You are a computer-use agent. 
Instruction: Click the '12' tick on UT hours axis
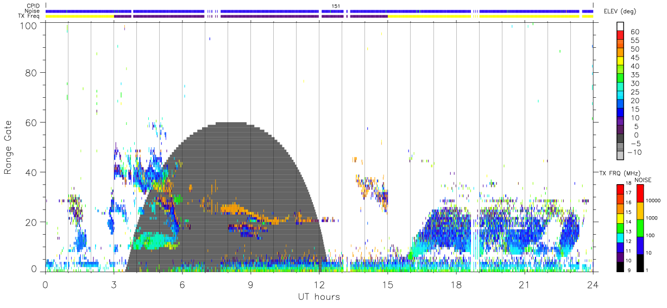pos(319,284)
